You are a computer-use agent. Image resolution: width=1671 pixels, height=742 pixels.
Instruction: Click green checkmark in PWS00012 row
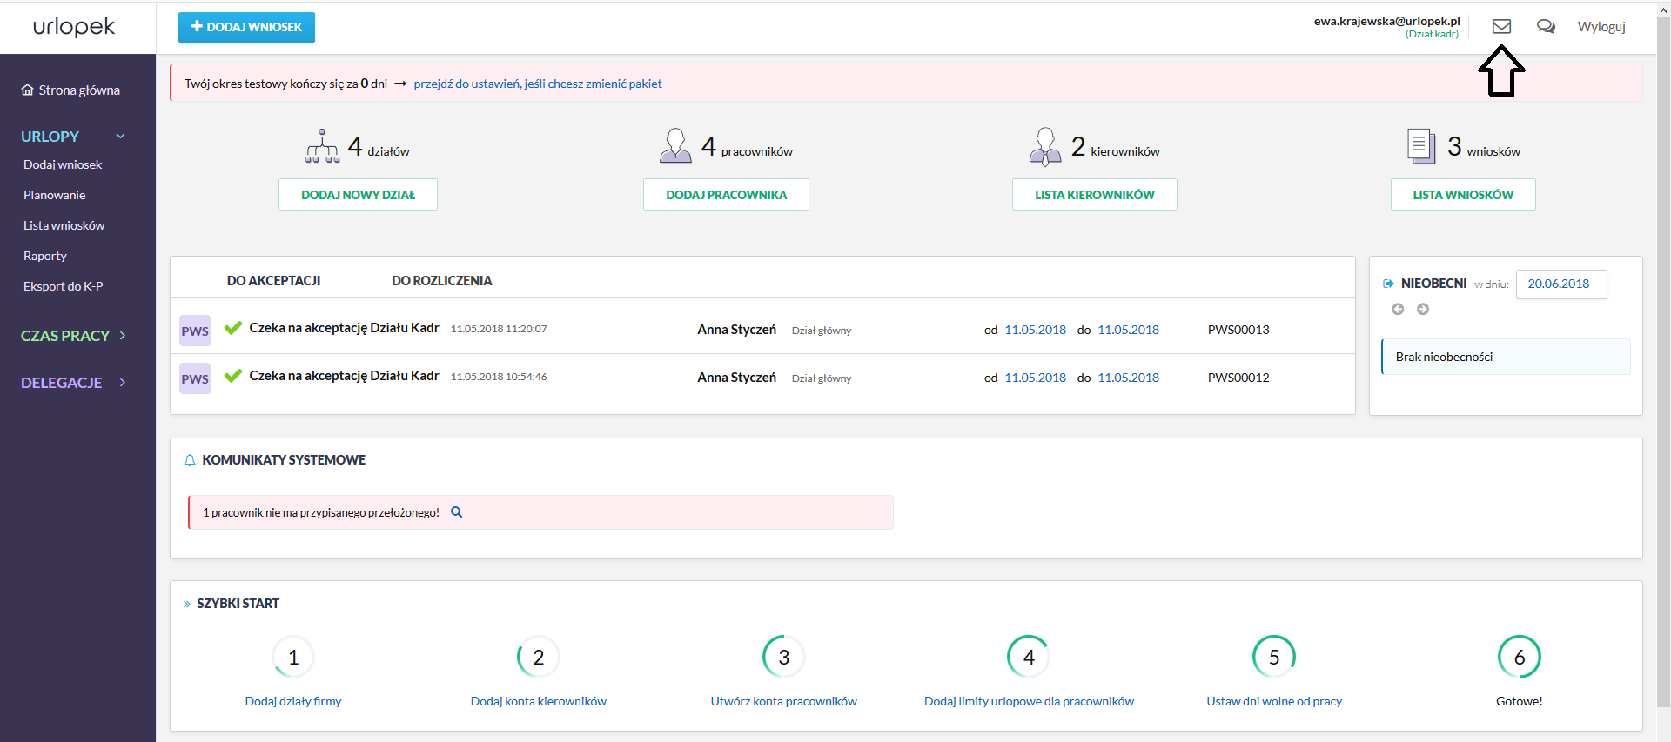232,376
